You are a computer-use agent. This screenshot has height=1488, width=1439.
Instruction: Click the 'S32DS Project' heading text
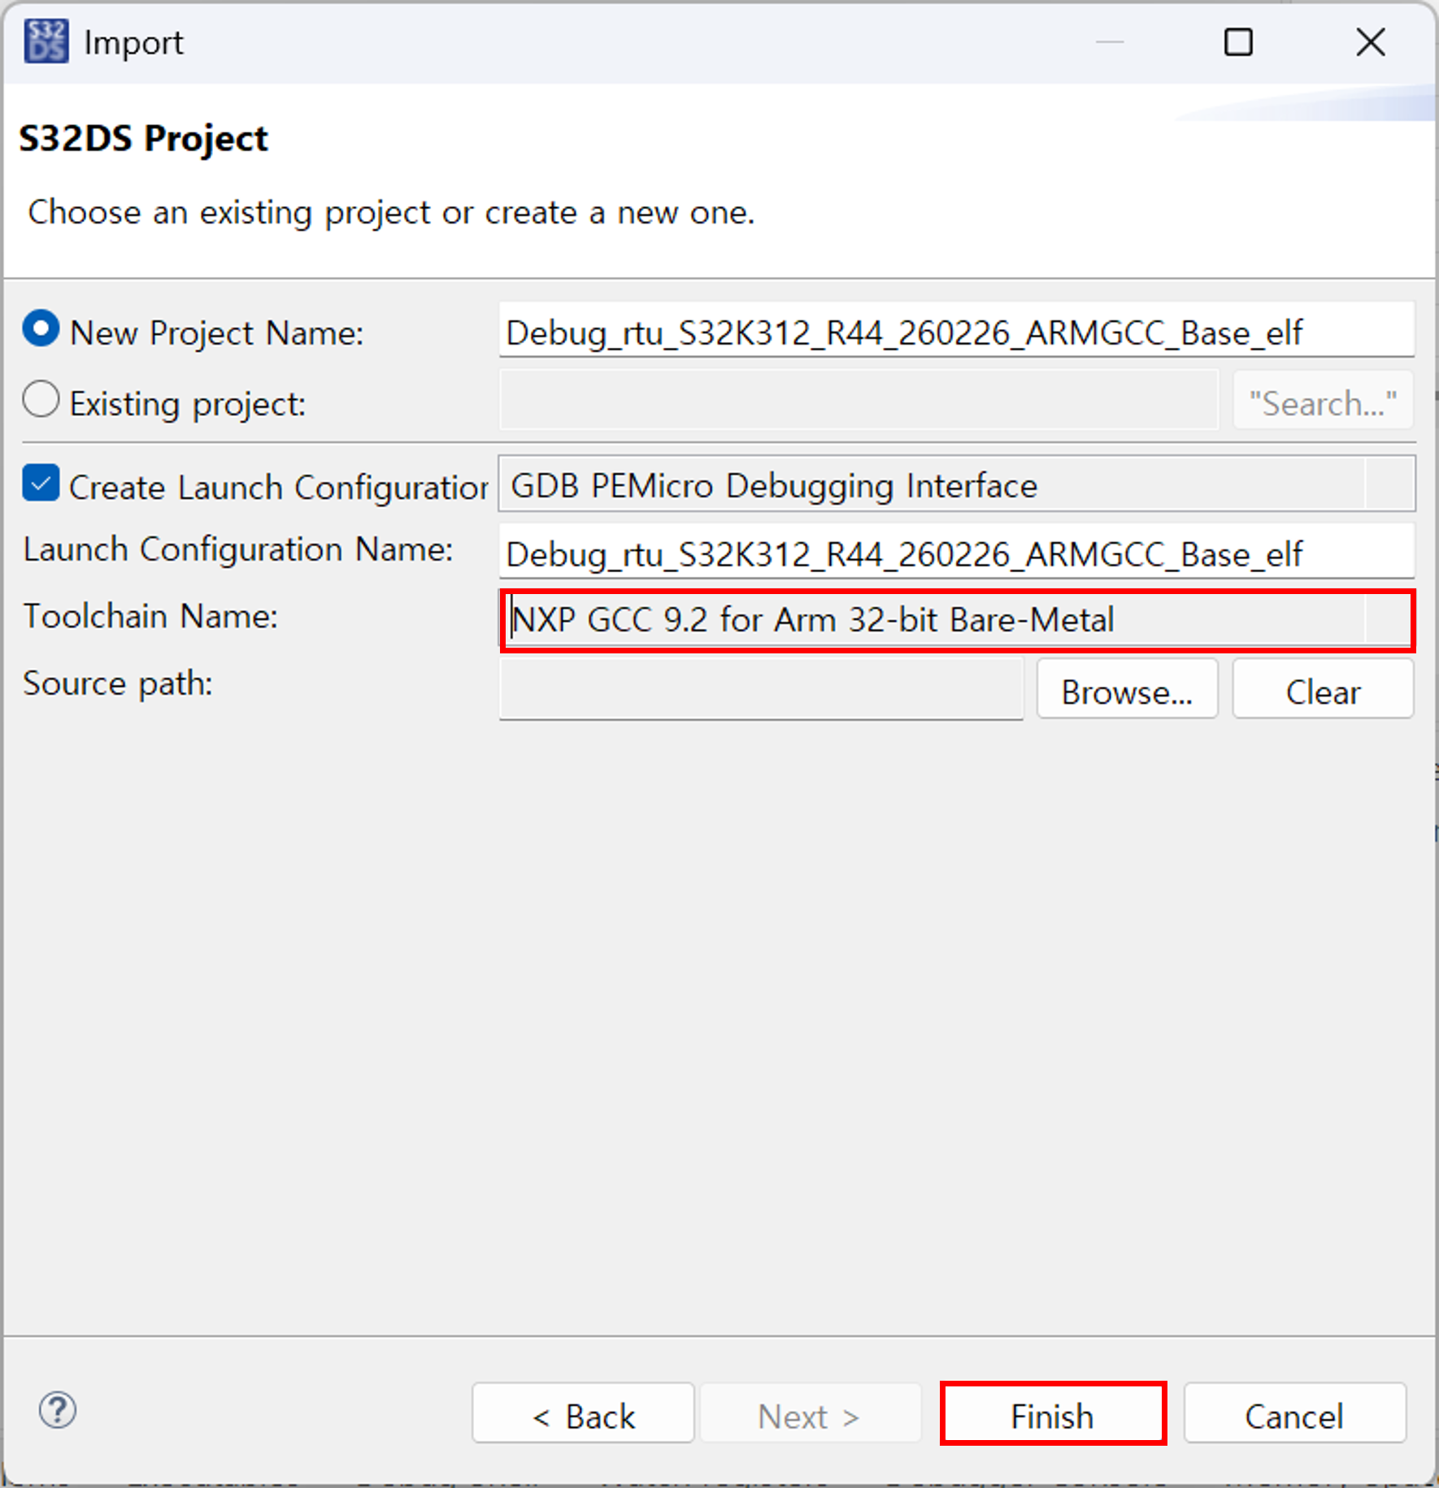[x=143, y=139]
